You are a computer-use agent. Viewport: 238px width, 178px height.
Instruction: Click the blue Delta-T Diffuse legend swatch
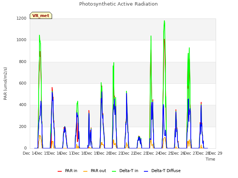coord(146,171)
